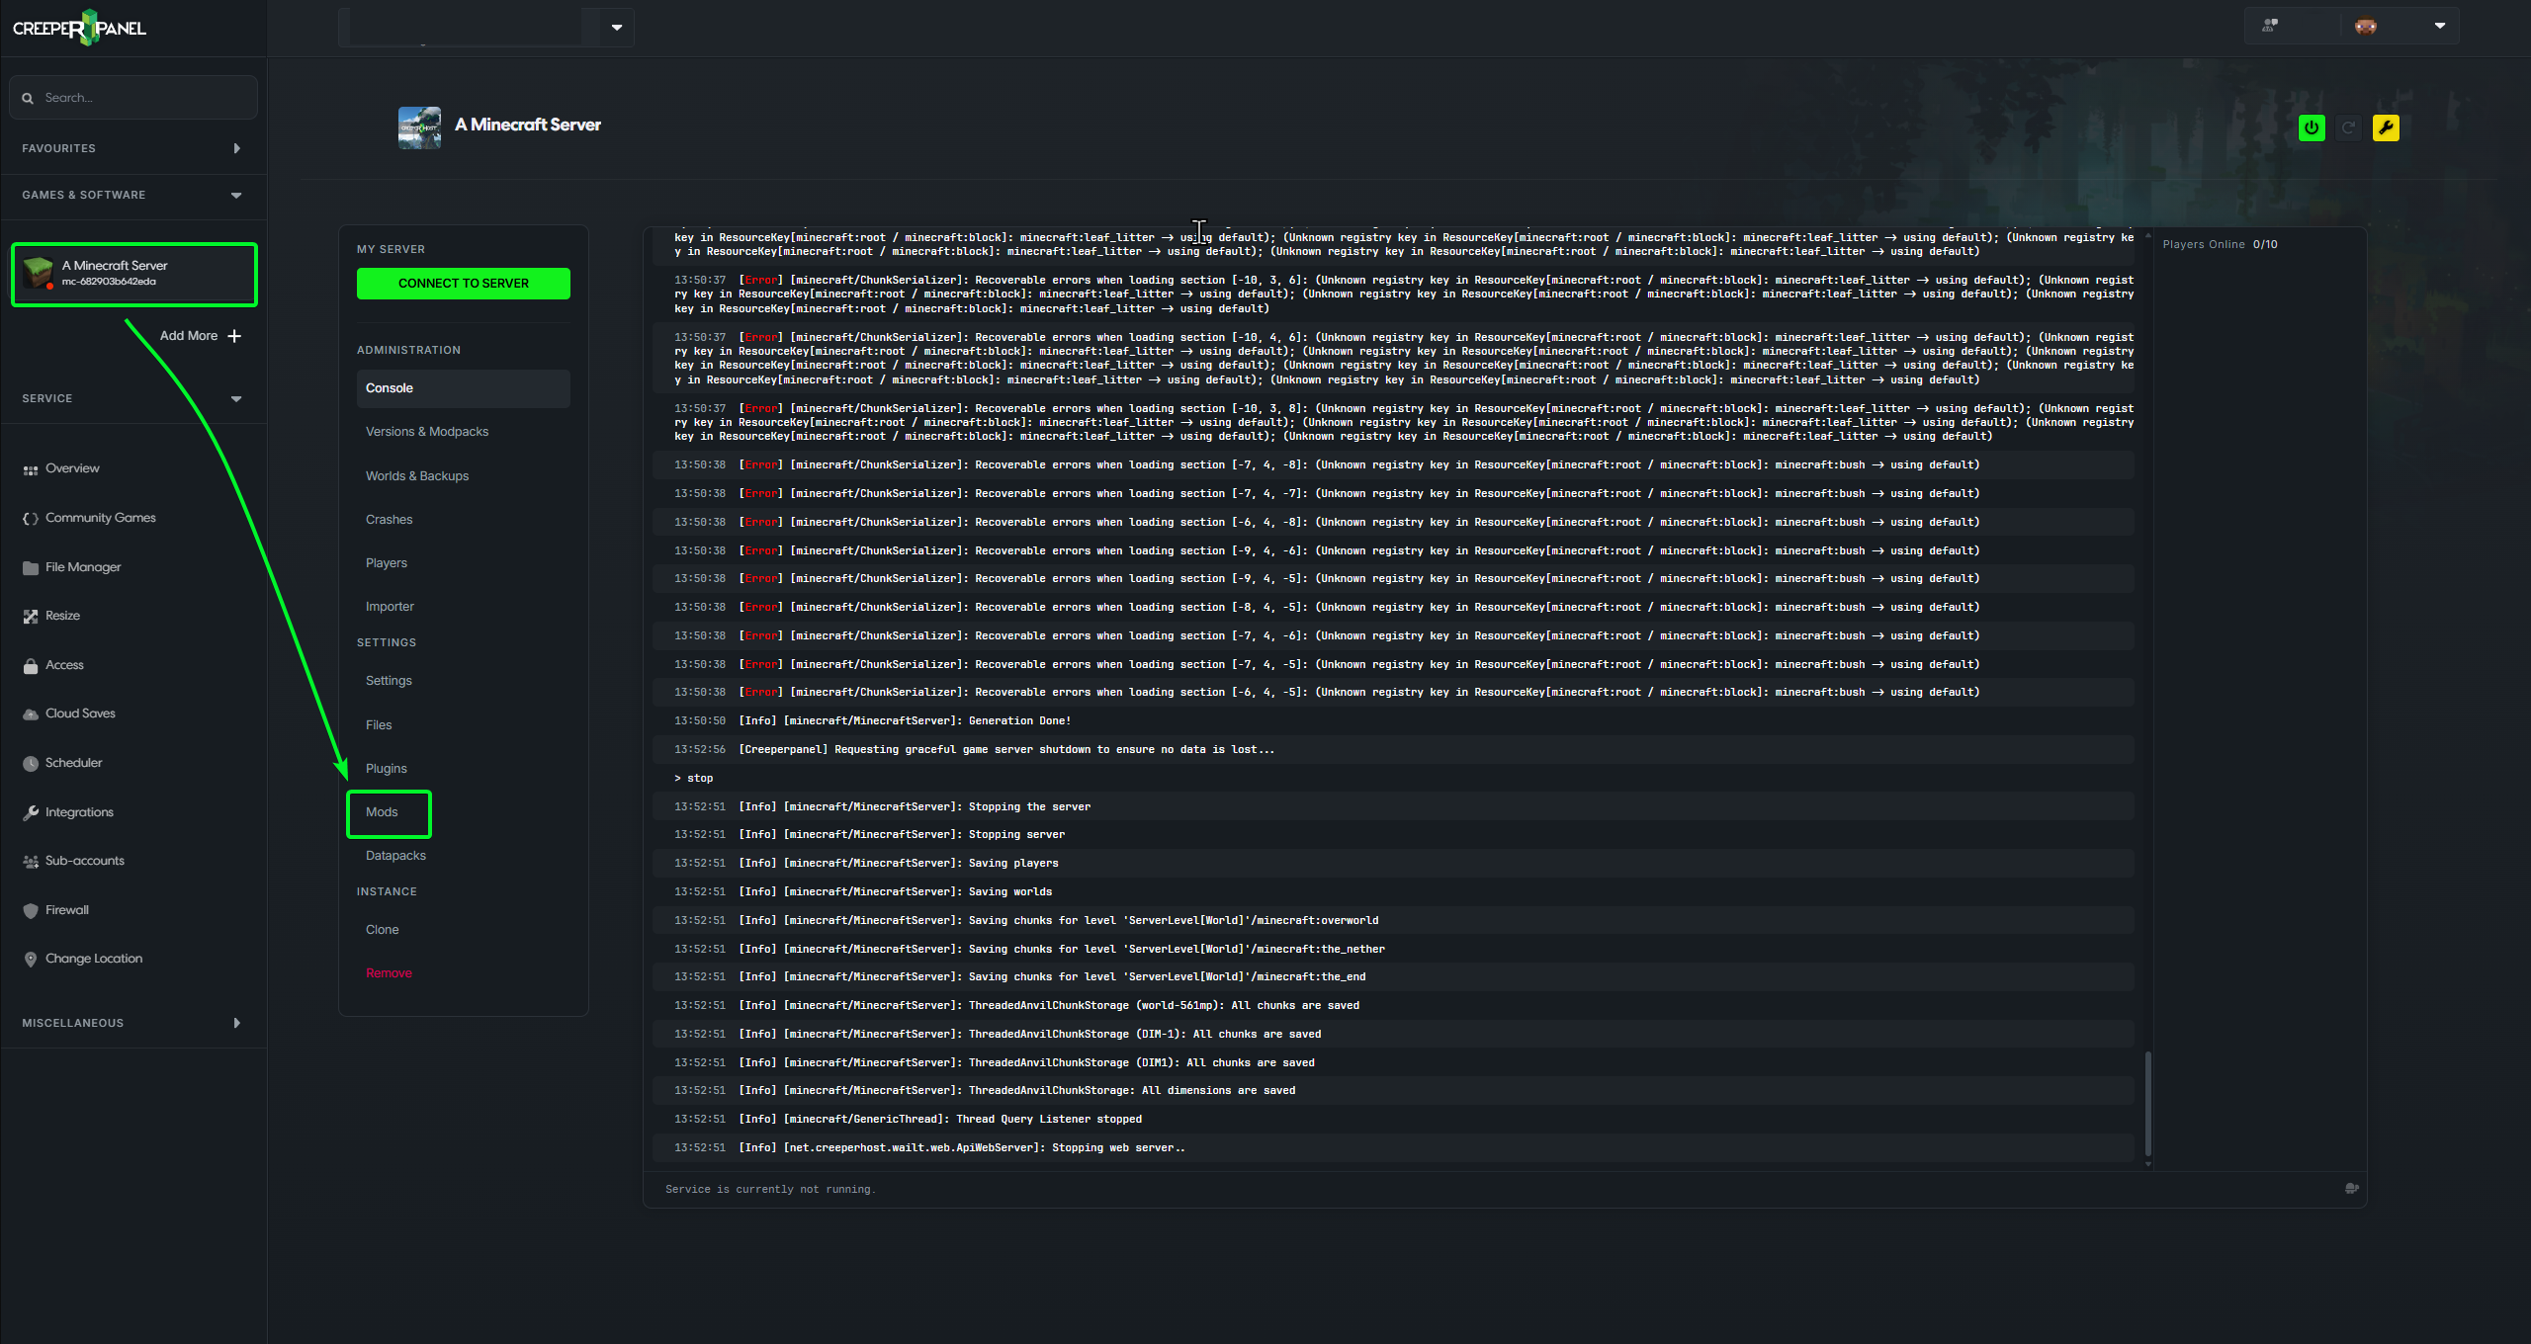Select A Minecraft Server in sidebar
The image size is (2531, 1344).
[x=133, y=274]
